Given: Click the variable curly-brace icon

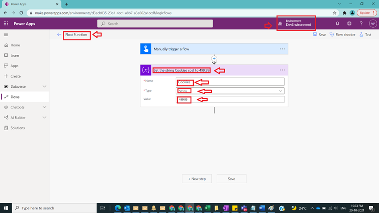Looking at the screenshot, I should click(x=146, y=70).
